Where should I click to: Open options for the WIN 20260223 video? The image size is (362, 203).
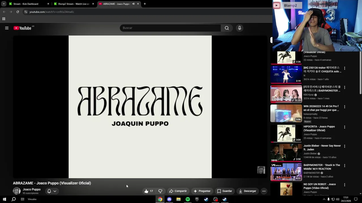point(344,107)
